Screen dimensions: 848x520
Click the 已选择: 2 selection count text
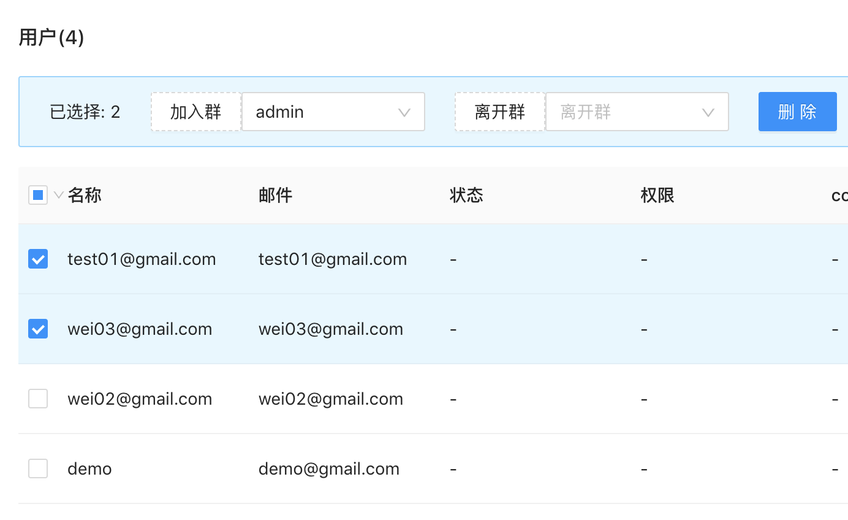[x=85, y=112]
